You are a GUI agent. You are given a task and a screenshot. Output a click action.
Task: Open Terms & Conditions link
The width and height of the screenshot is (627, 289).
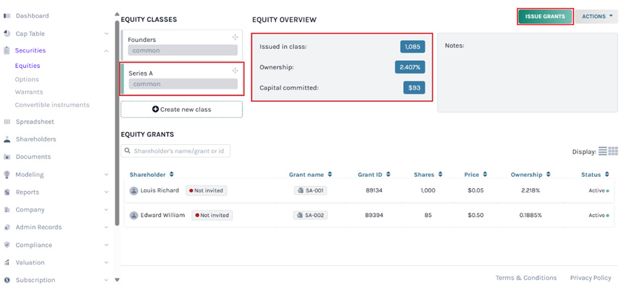pos(526,278)
